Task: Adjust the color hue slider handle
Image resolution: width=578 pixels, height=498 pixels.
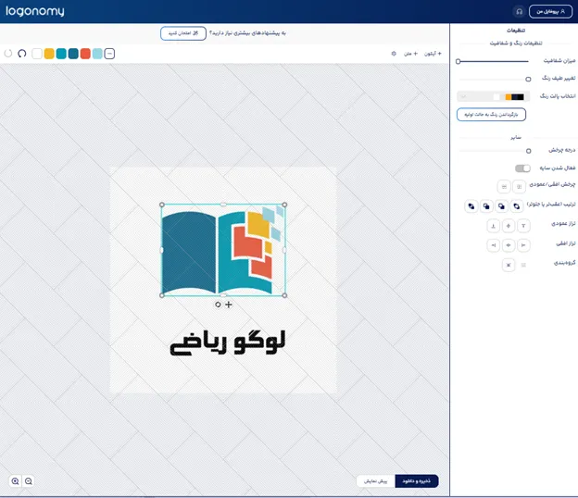Action: [x=528, y=79]
